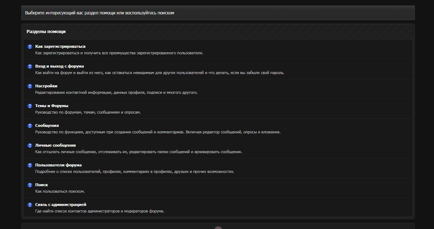Screen dimensions: 434x229
Task: Click question icon next to Пользователи форума
Action: (30, 165)
